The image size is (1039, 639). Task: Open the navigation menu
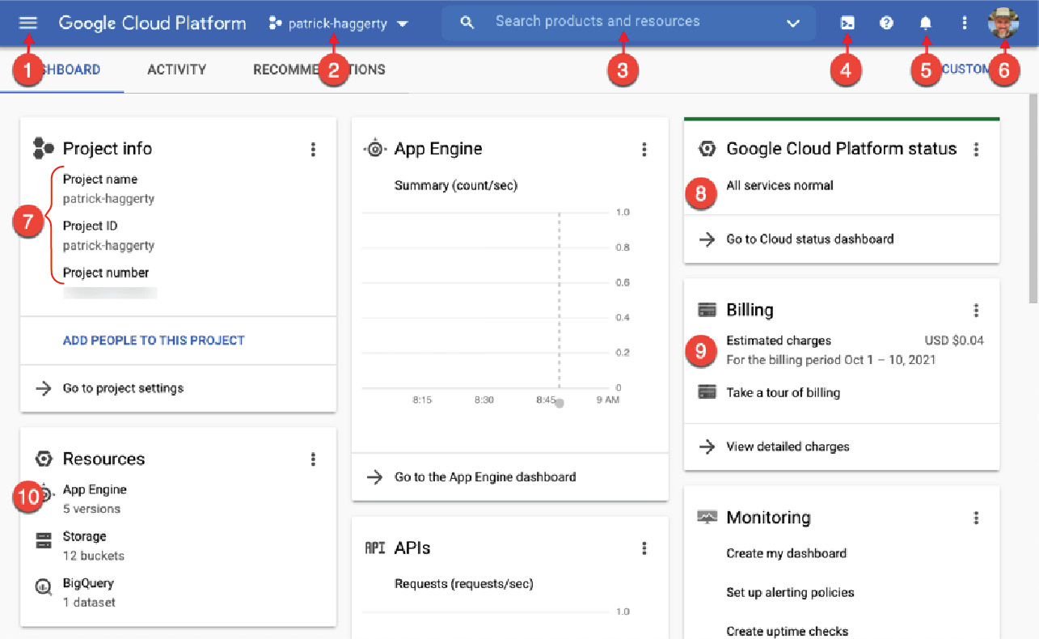pos(27,22)
